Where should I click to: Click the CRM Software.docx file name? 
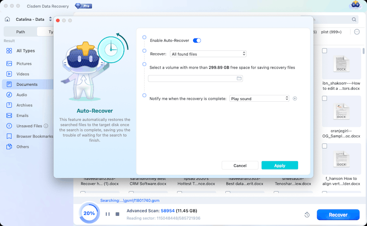pos(148,184)
